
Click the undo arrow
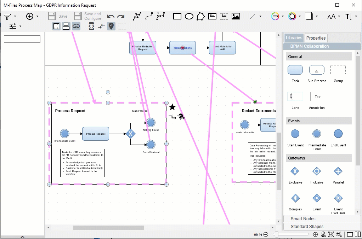pyautogui.click(x=111, y=17)
